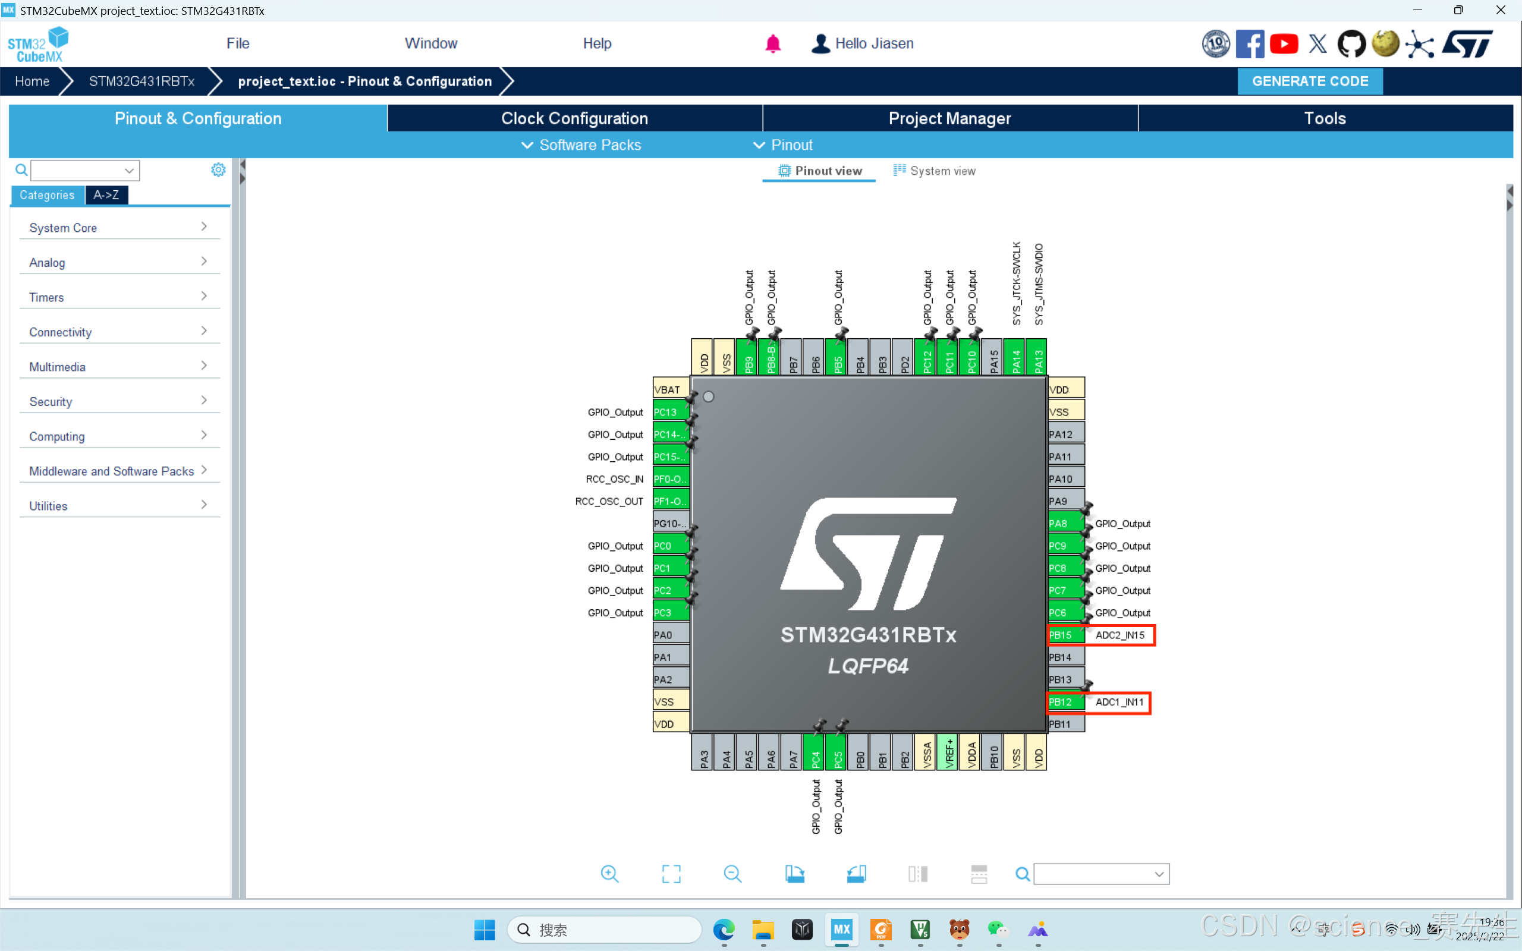Open the File menu

click(238, 43)
